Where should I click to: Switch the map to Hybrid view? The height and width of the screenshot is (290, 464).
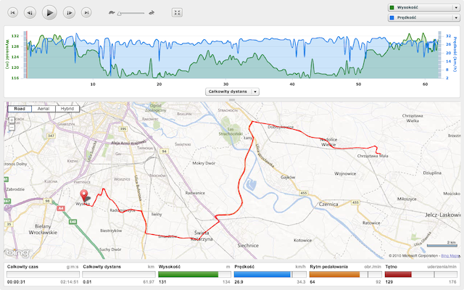(67, 109)
